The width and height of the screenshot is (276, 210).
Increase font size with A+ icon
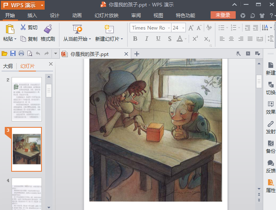[x=191, y=28]
